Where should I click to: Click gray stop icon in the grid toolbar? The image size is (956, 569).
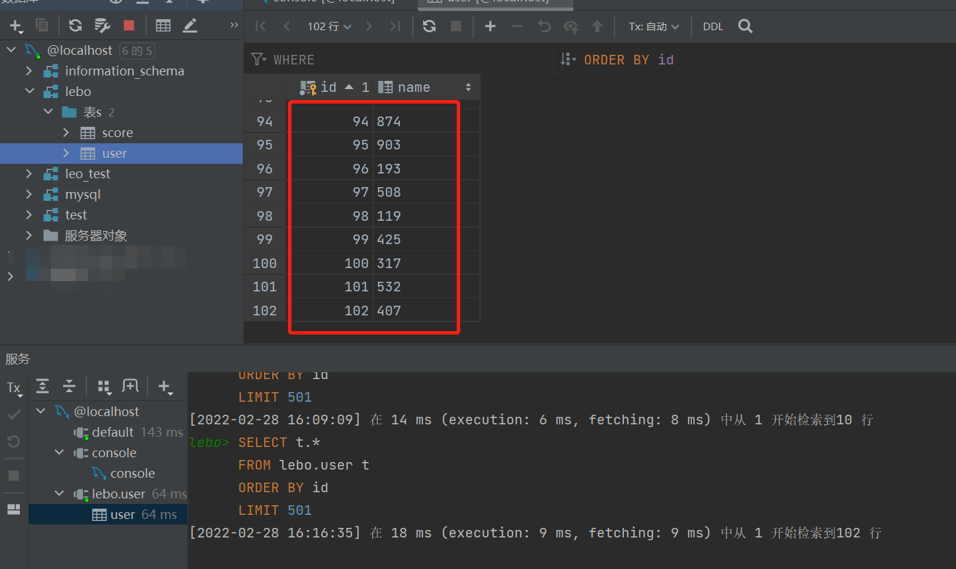456,27
